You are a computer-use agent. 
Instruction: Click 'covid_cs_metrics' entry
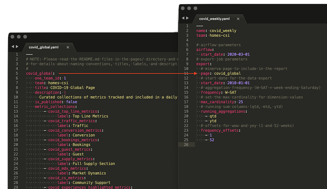click(66, 178)
